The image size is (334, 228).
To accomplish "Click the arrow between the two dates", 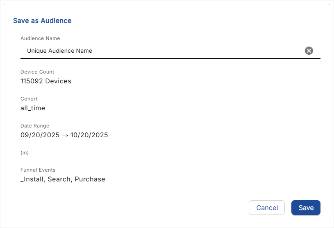I will [64, 135].
